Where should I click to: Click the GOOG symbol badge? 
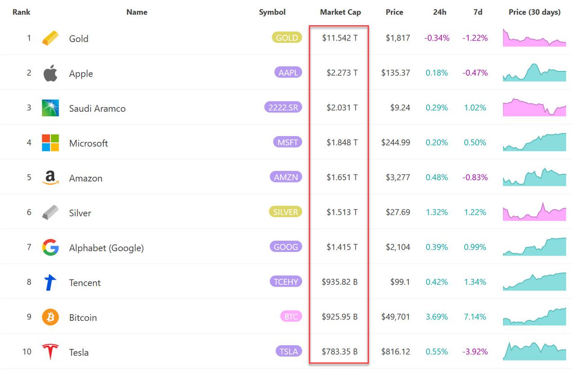(x=286, y=247)
